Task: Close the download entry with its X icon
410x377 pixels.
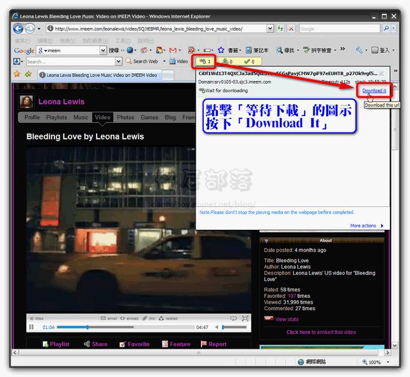Action: (x=381, y=73)
